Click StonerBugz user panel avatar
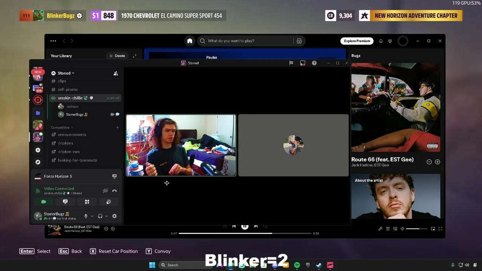482x271 pixels. pos(38,216)
